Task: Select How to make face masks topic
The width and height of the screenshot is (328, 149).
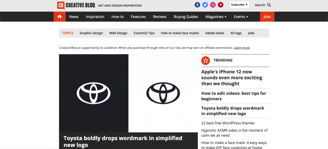Action: [180, 33]
